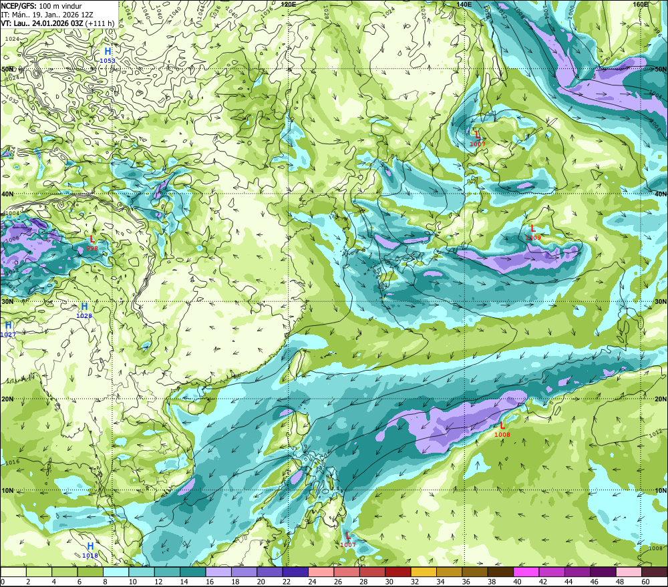Select the dark purple 46–48 legend swatch
The height and width of the screenshot is (587, 668).
click(x=603, y=572)
